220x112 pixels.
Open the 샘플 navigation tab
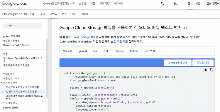[64, 14]
